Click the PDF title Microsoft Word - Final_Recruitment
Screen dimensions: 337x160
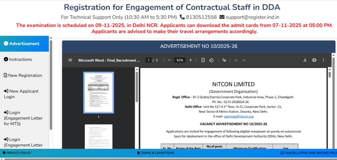point(109,60)
